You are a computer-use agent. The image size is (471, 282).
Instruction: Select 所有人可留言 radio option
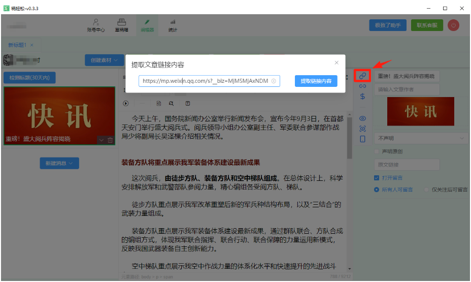377,190
